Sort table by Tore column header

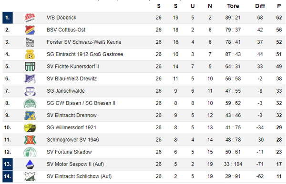tap(233, 6)
